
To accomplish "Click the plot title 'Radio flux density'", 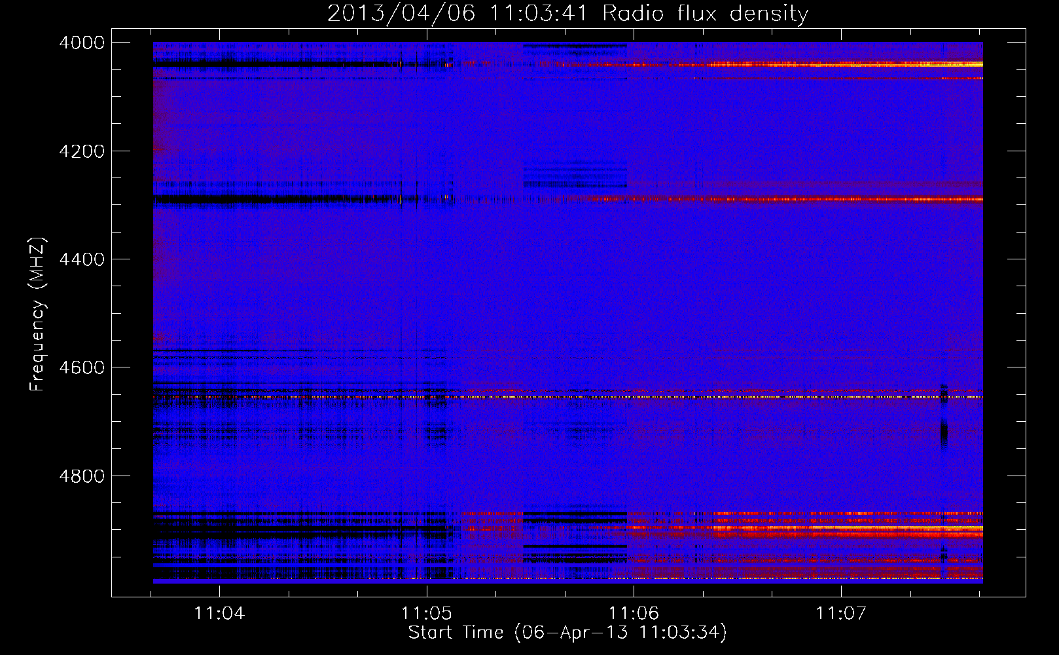I will pos(705,14).
